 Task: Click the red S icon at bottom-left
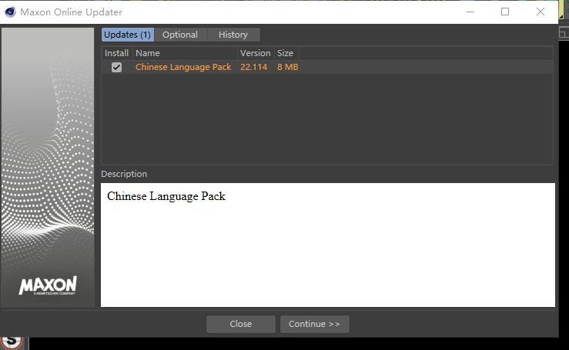coord(12,341)
